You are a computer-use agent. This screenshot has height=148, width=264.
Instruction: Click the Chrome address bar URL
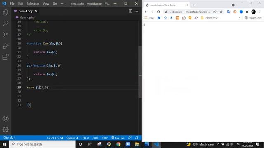[x=198, y=12]
